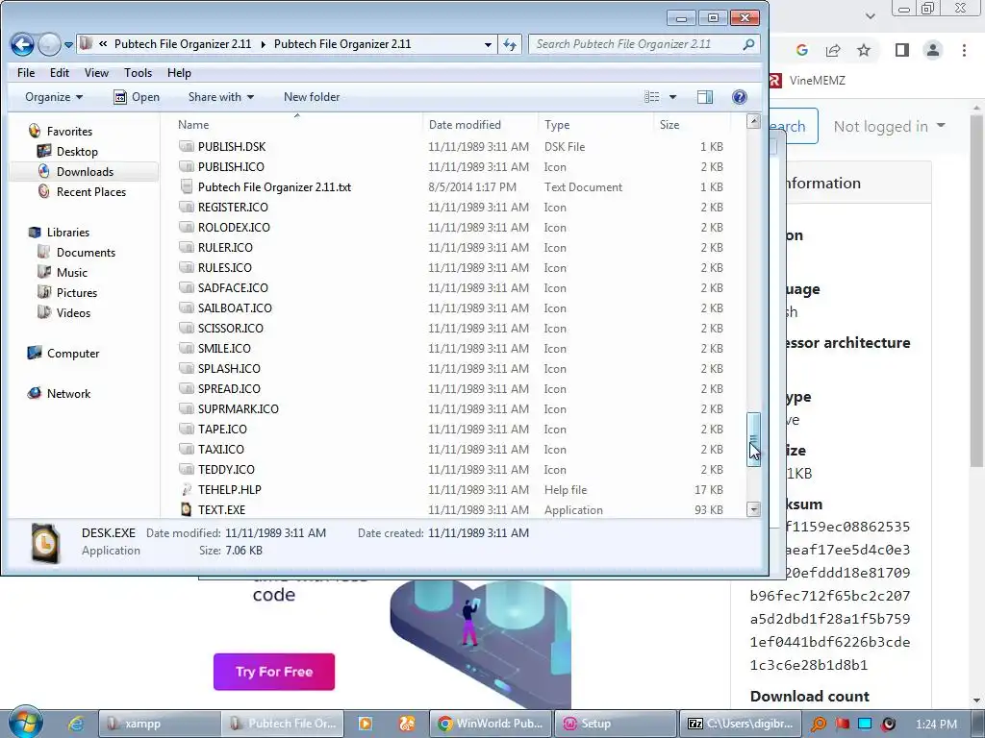Open the Documents library

pos(86,253)
